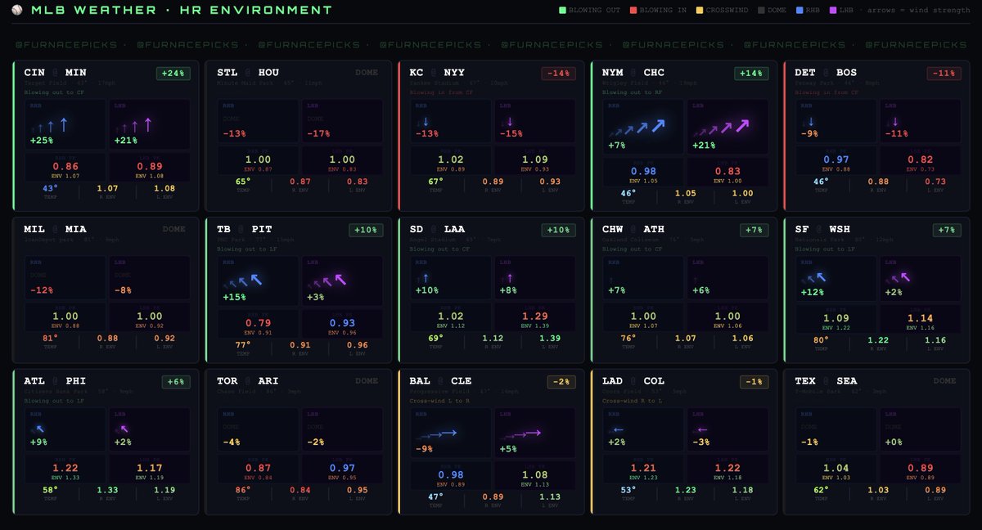Click the +10% badge on TB @ PIT card
Screen dimensions: 982x530
click(366, 230)
